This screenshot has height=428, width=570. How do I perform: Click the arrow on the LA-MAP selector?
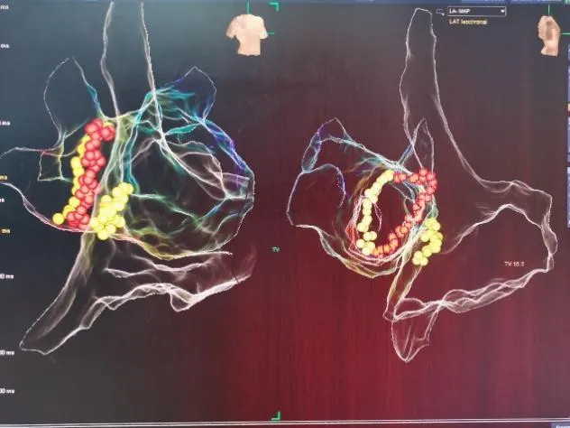tap(502, 12)
